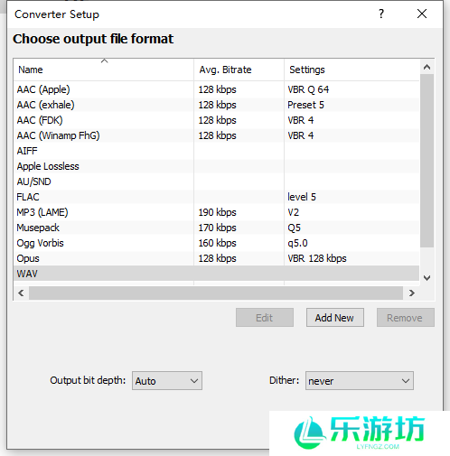This screenshot has height=456, width=450.
Task: Click the greyed-out Edit button
Action: [265, 318]
